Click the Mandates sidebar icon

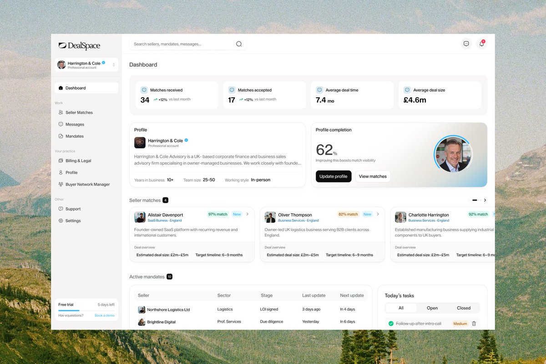[61, 136]
